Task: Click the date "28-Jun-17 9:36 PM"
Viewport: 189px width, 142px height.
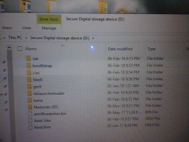Action: pyautogui.click(x=122, y=125)
